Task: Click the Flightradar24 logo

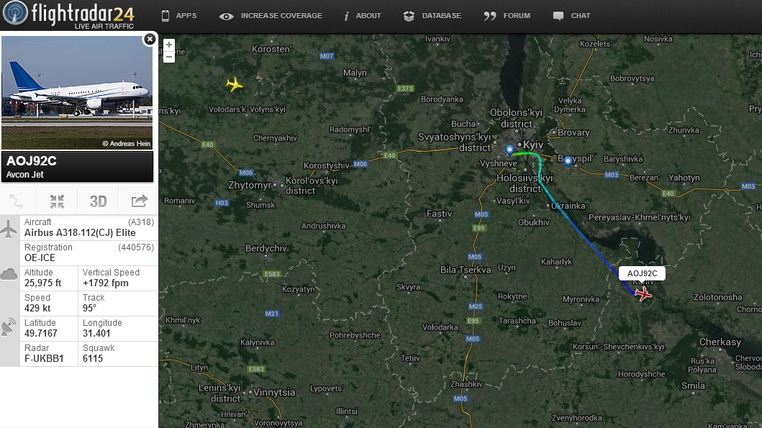Action: 69,14
